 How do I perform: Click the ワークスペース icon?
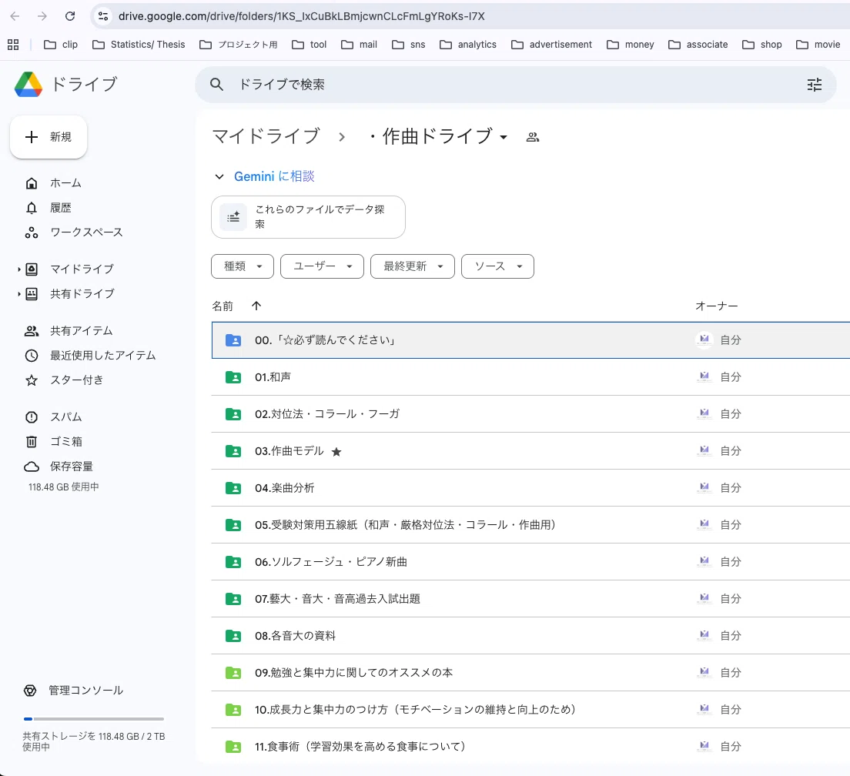coord(32,232)
